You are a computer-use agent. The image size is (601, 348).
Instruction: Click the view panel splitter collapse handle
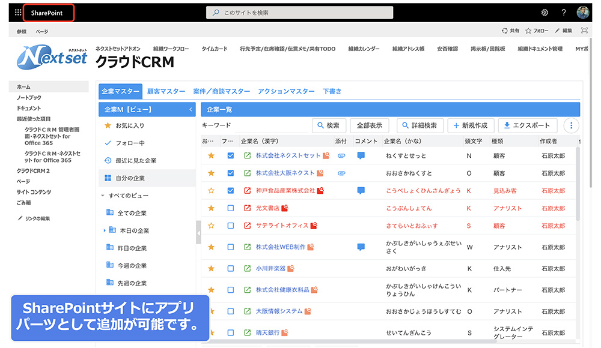pyautogui.click(x=198, y=232)
